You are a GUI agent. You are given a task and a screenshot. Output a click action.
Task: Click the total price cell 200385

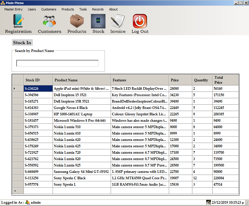pos(225,114)
